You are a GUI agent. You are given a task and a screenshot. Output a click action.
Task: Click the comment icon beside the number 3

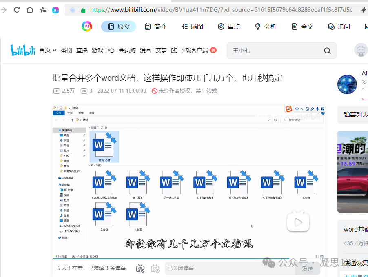[x=84, y=91]
